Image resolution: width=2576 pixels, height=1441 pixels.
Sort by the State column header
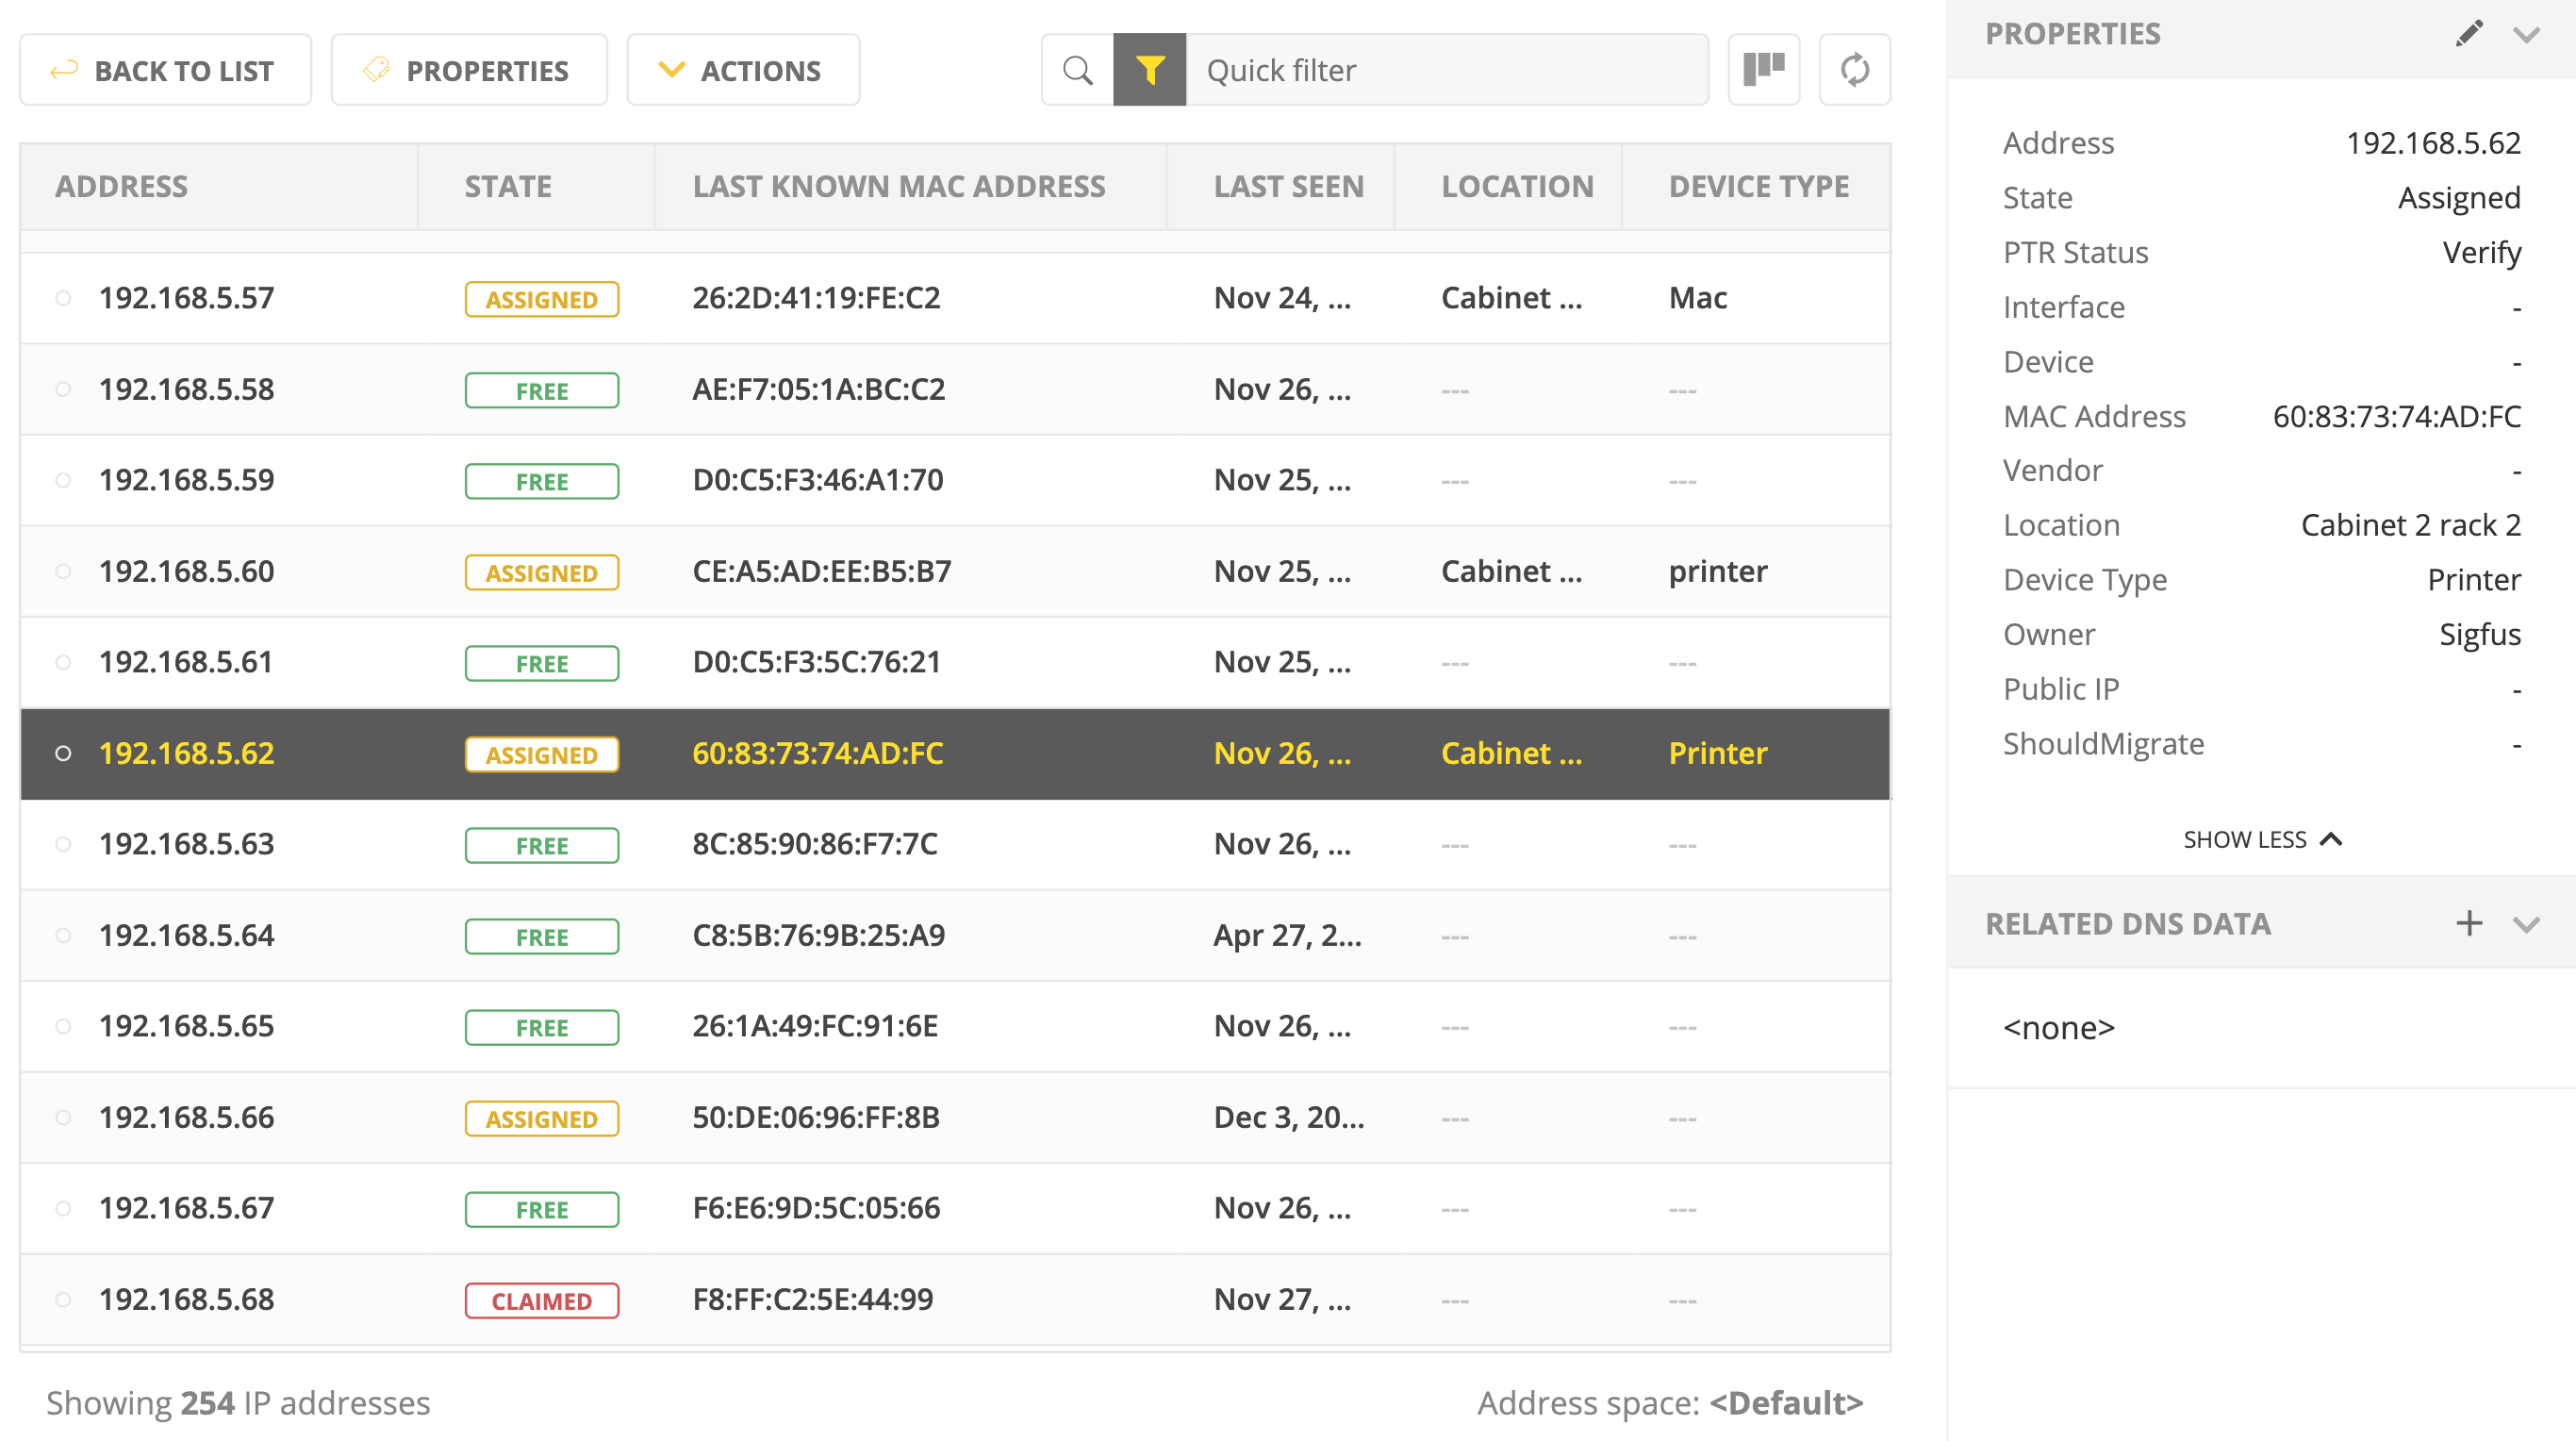pos(508,187)
